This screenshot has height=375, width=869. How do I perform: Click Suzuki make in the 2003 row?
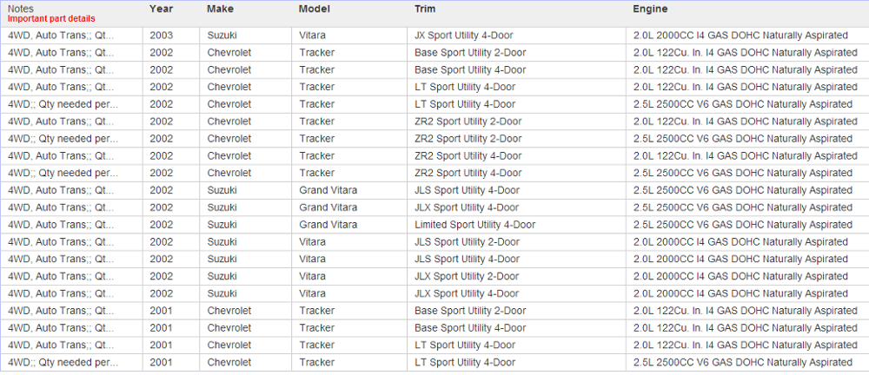pos(222,36)
